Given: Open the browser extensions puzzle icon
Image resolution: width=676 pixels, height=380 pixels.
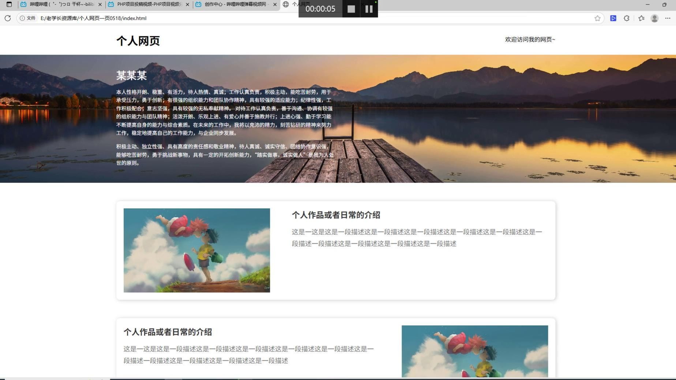Looking at the screenshot, I should (x=627, y=18).
